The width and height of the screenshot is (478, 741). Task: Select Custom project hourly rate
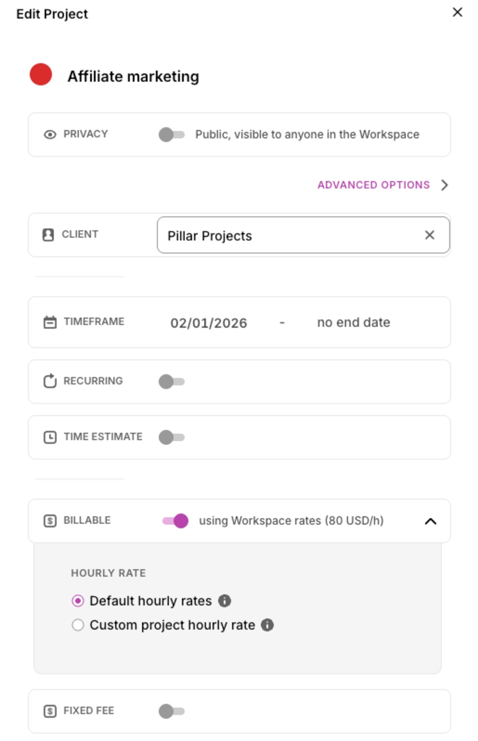[78, 625]
